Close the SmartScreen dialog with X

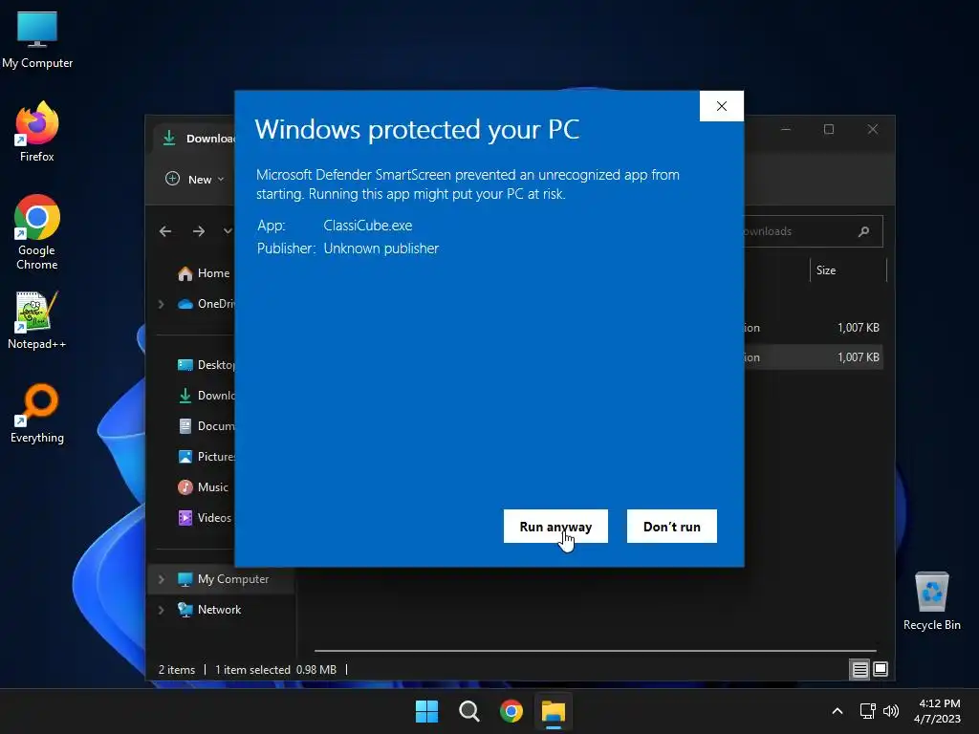pos(721,106)
